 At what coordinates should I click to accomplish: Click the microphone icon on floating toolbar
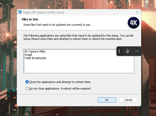coord(128,51)
